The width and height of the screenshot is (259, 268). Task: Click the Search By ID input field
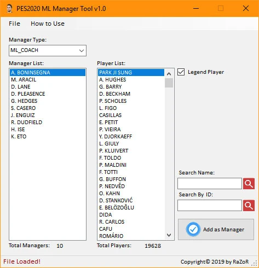pos(210,206)
